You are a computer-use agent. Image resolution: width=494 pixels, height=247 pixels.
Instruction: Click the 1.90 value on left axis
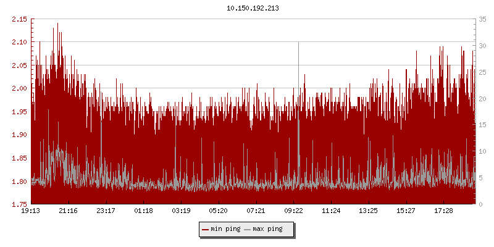[x=20, y=135]
